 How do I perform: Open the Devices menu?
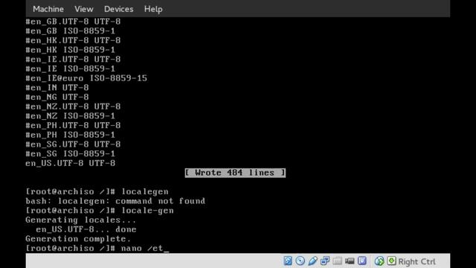(119, 9)
